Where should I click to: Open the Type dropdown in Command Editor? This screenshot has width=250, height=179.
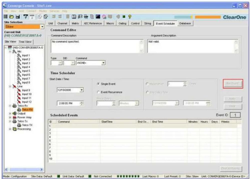click(60, 63)
